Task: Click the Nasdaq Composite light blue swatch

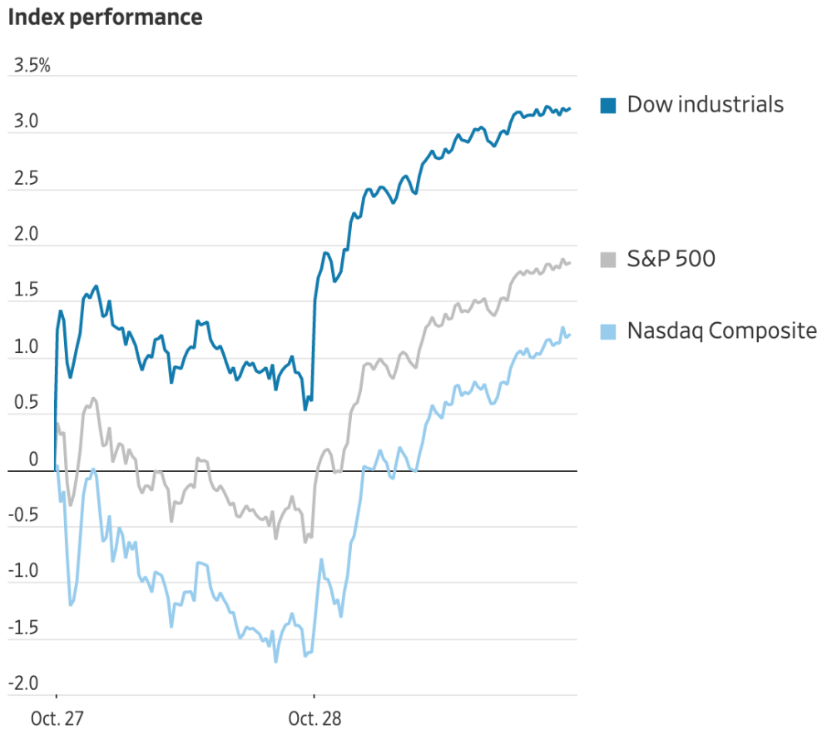Action: 608,332
